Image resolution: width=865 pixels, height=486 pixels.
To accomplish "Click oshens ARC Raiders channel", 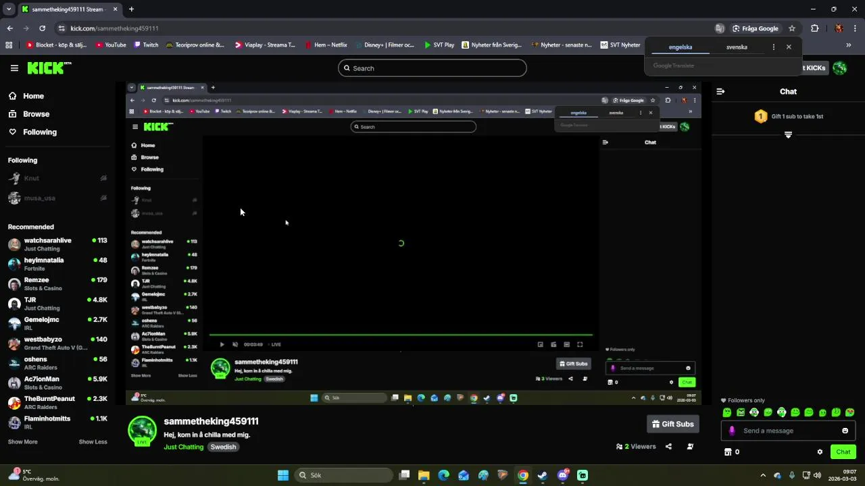I will pos(57,363).
